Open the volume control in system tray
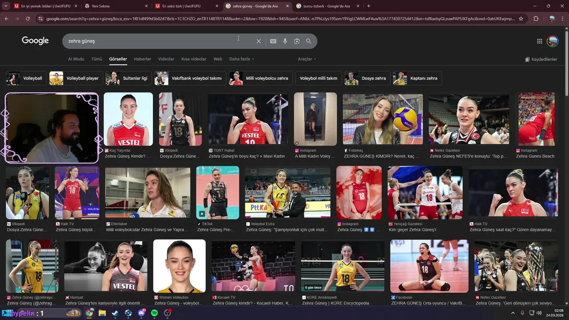Screen dimensions: 569x320 click(539, 313)
